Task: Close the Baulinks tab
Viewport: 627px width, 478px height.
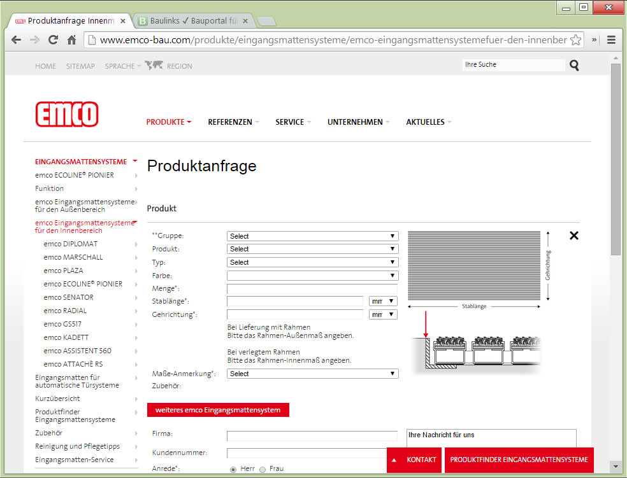Action: [x=245, y=21]
